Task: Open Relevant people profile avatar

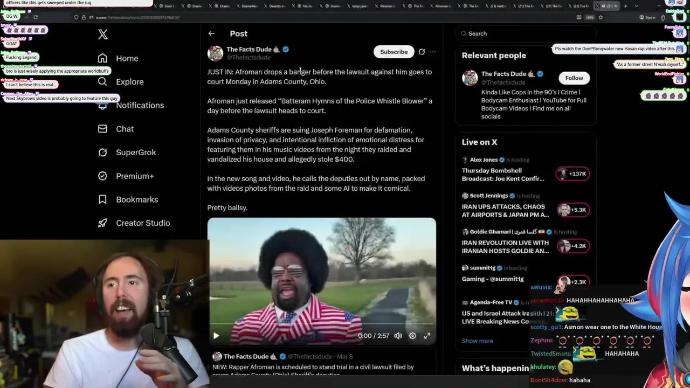Action: (470, 78)
